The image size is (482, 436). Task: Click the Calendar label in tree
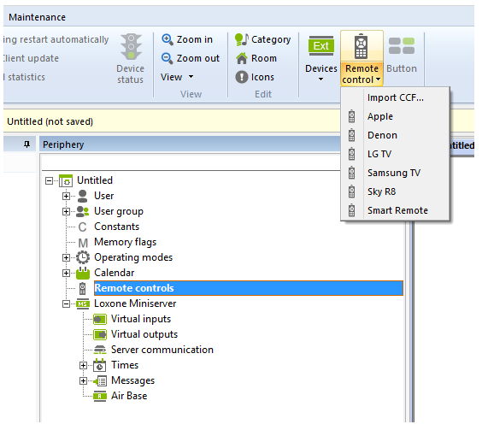click(x=115, y=273)
